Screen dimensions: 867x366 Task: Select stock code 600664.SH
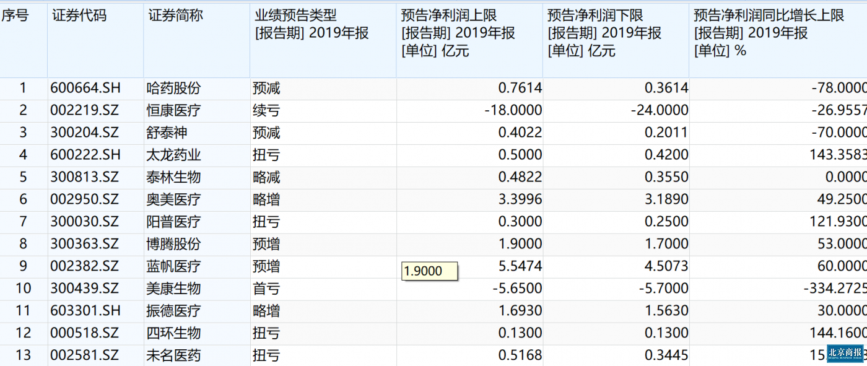pos(84,89)
